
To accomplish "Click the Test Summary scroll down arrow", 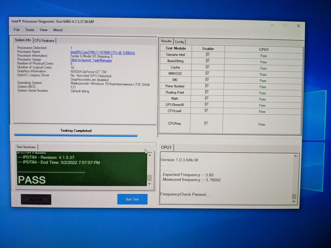I will point(149,184).
